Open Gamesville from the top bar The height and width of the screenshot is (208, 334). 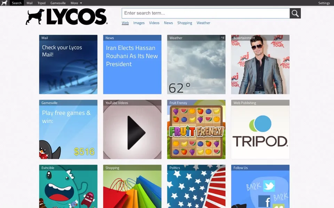pos(58,3)
